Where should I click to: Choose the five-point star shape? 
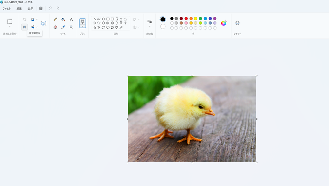95,27
